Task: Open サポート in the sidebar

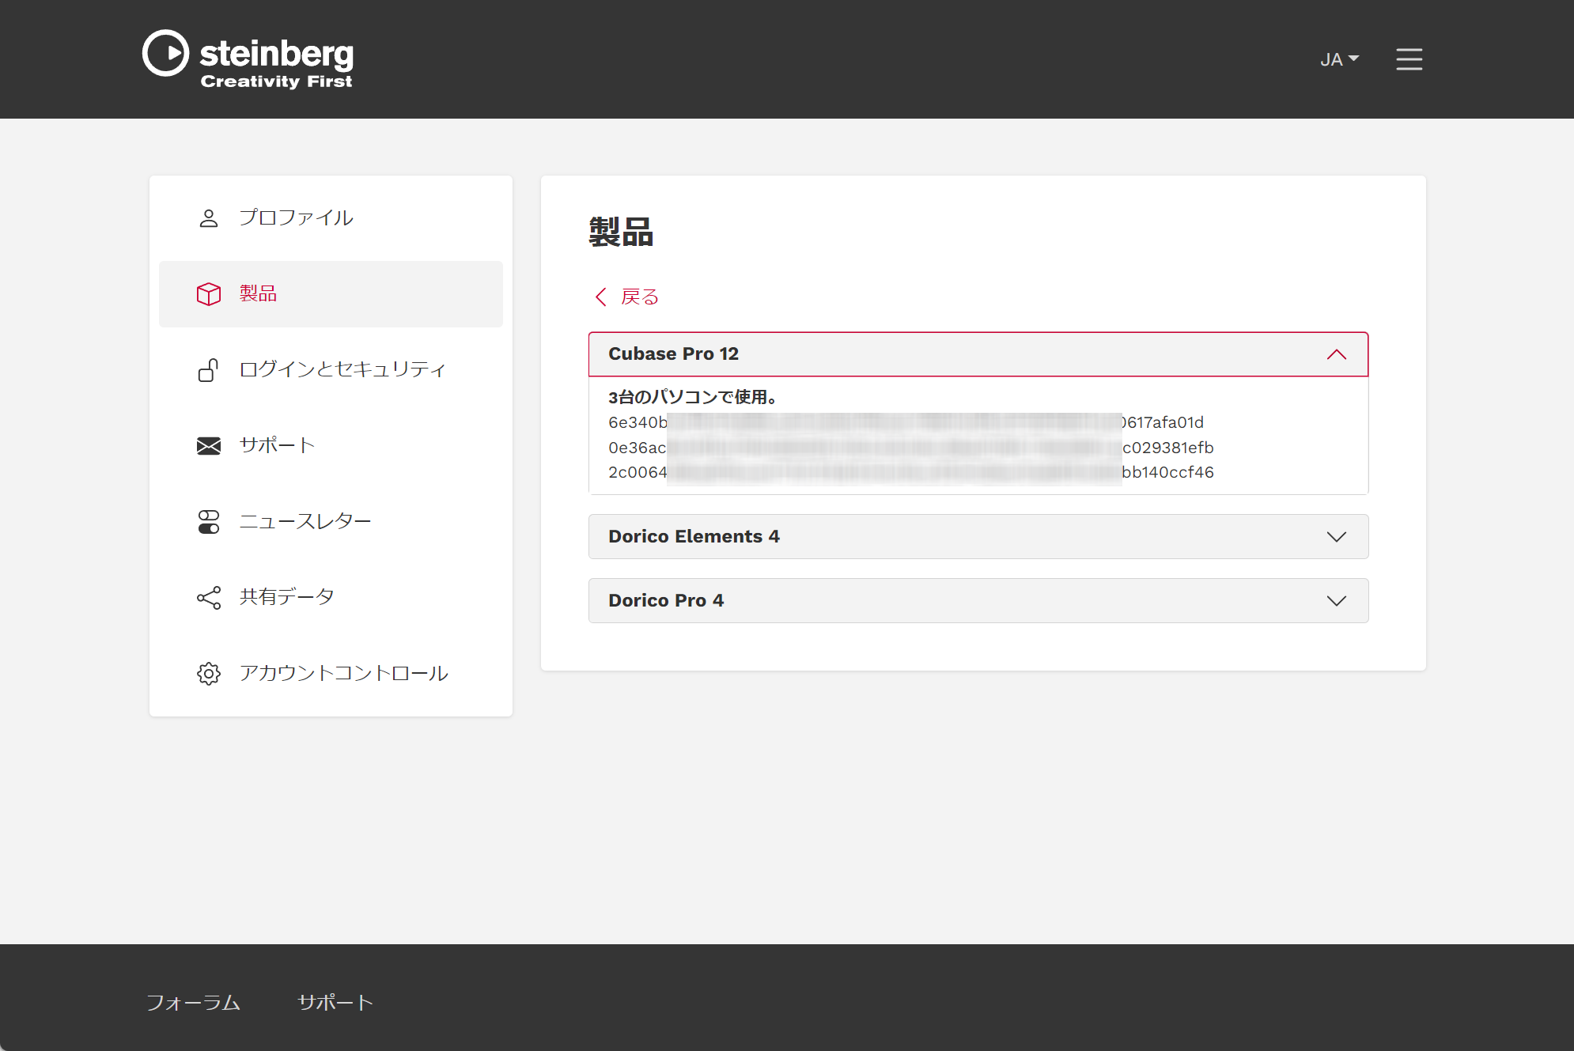Action: [x=331, y=445]
